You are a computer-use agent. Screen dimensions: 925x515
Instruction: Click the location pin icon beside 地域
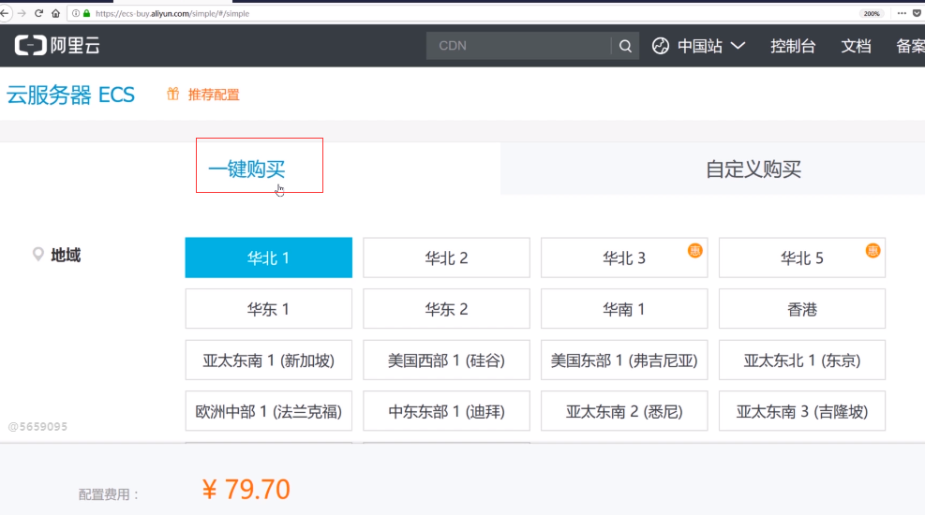click(37, 254)
